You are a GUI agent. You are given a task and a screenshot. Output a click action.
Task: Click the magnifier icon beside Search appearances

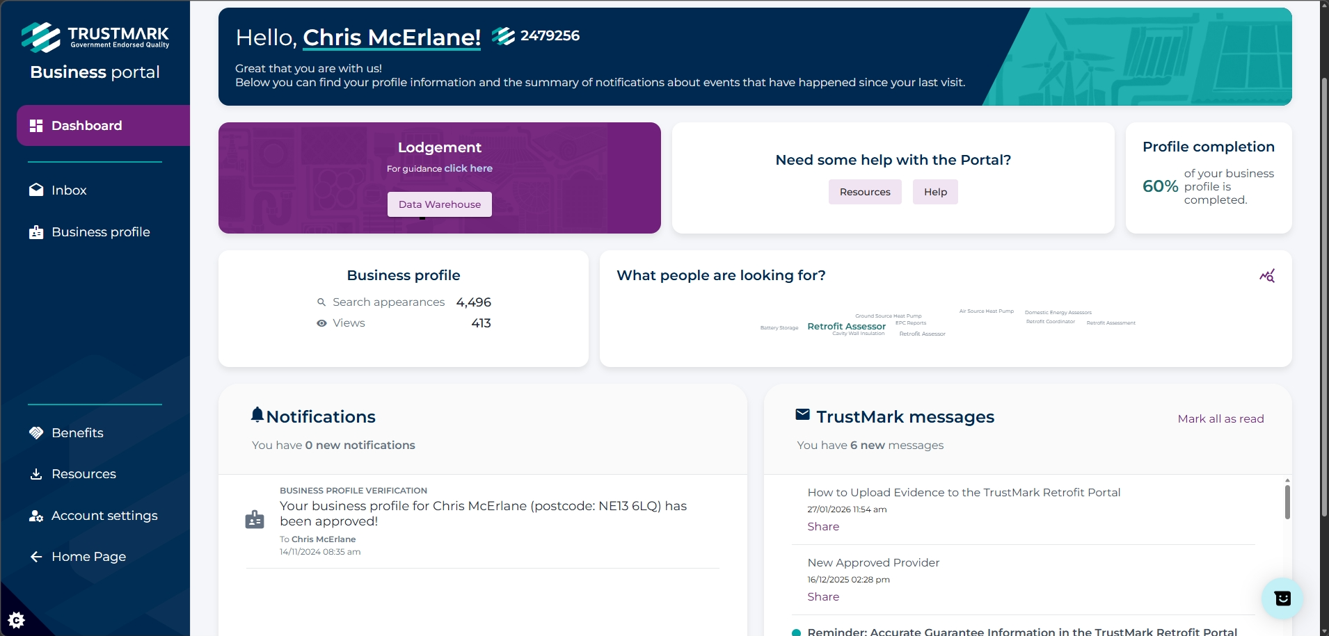coord(321,302)
